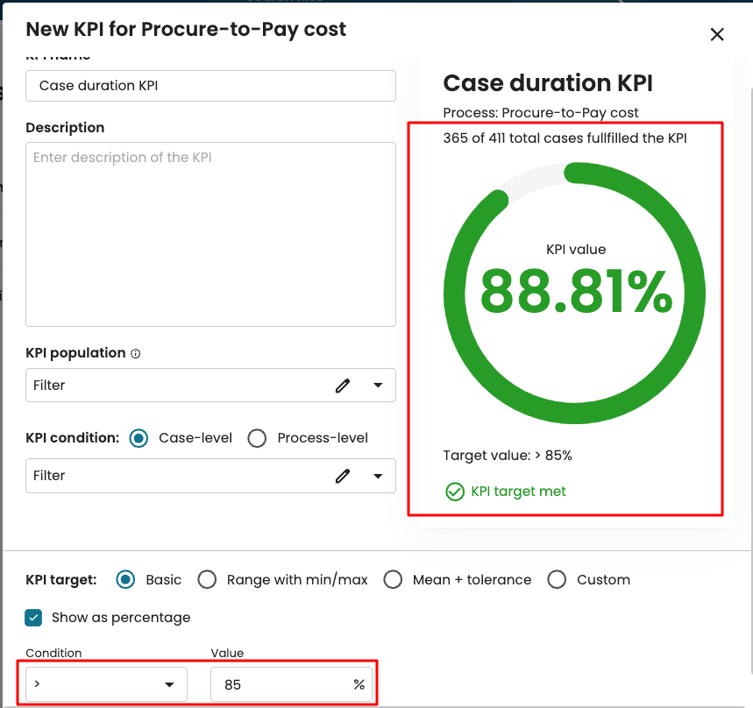This screenshot has width=753, height=708.
Task: Expand the KPI population Filter dropdown arrow
Action: (x=378, y=386)
